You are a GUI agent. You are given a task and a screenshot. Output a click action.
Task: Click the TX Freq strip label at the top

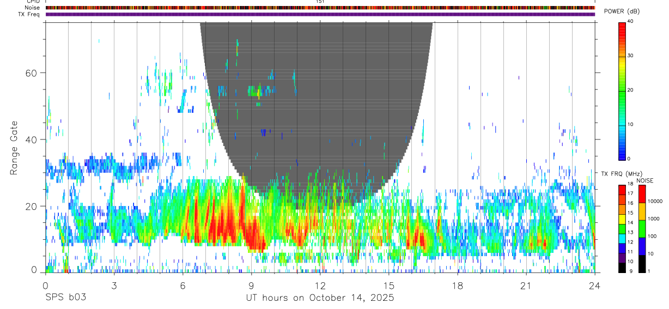click(x=29, y=14)
